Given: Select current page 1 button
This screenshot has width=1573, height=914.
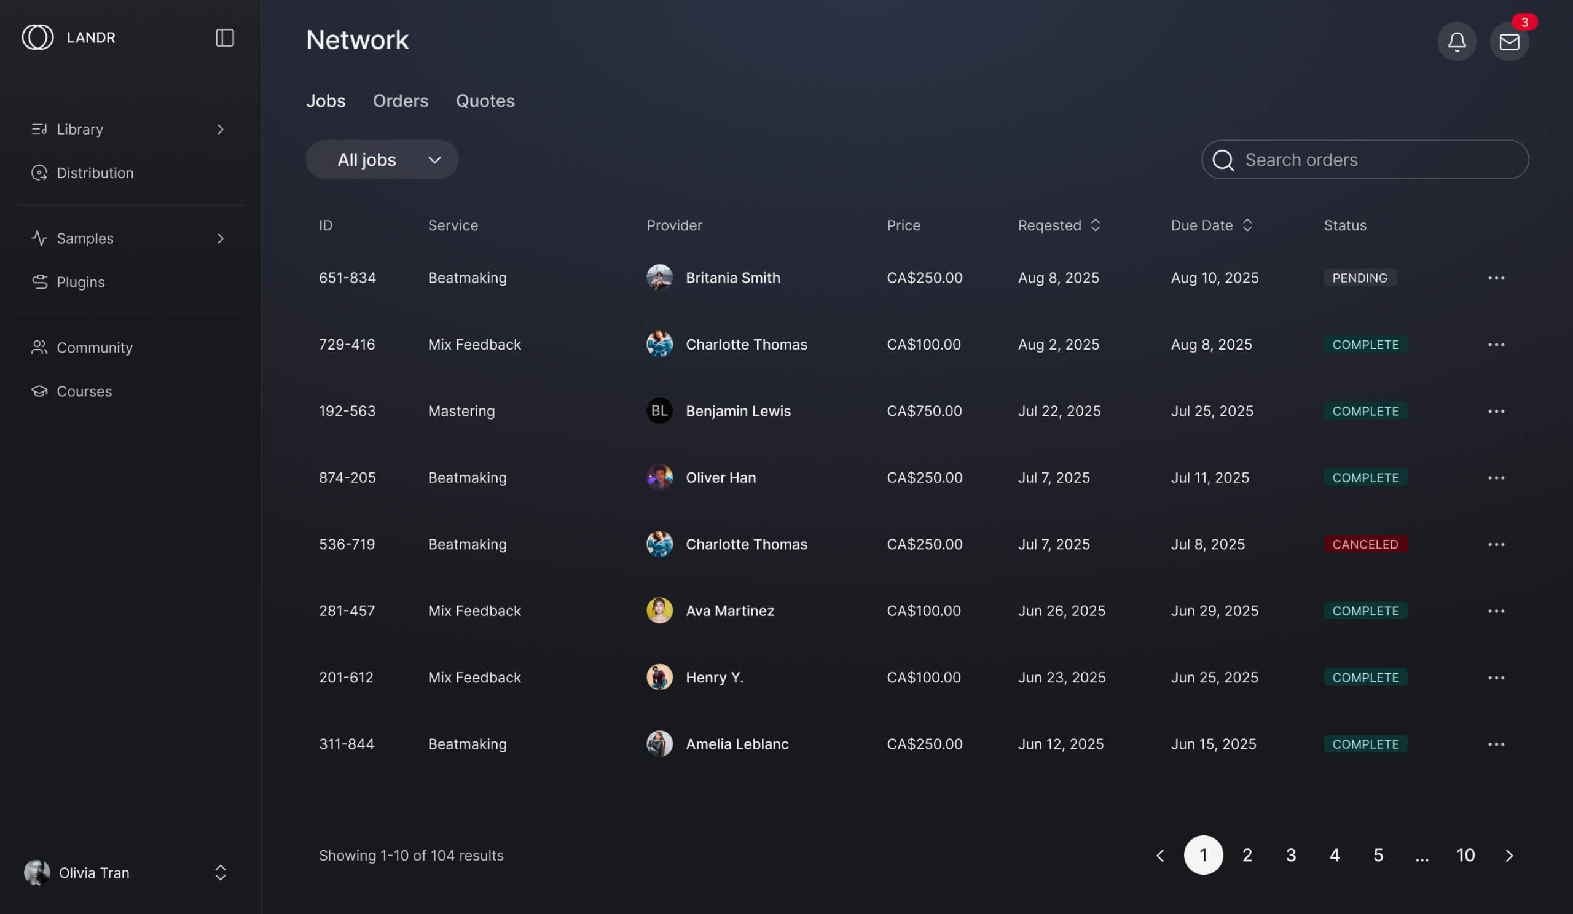Looking at the screenshot, I should [x=1203, y=856].
